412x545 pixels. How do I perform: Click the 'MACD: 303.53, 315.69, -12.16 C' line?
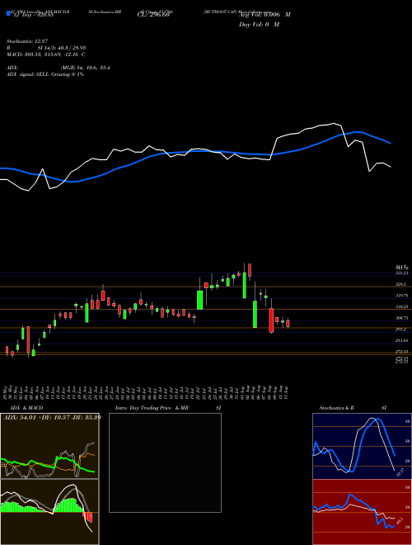click(x=46, y=54)
